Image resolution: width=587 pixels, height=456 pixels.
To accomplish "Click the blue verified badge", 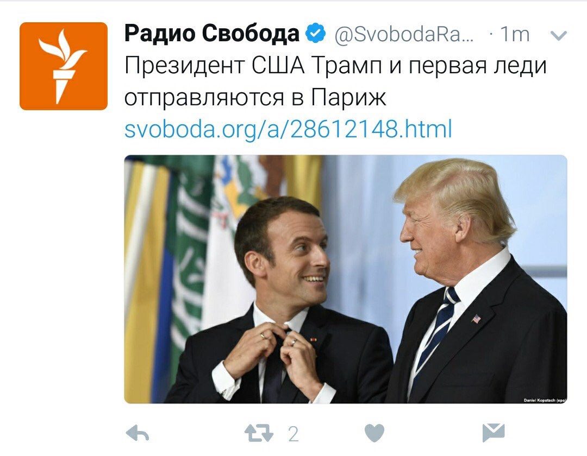I will click(316, 33).
